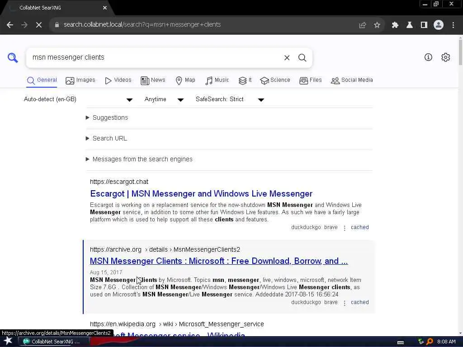Open the about info icon
The image size is (463, 347).
pyautogui.click(x=428, y=57)
